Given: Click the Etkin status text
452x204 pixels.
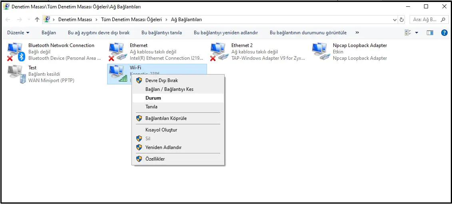Looking at the screenshot, I should pyautogui.click(x=338, y=52).
